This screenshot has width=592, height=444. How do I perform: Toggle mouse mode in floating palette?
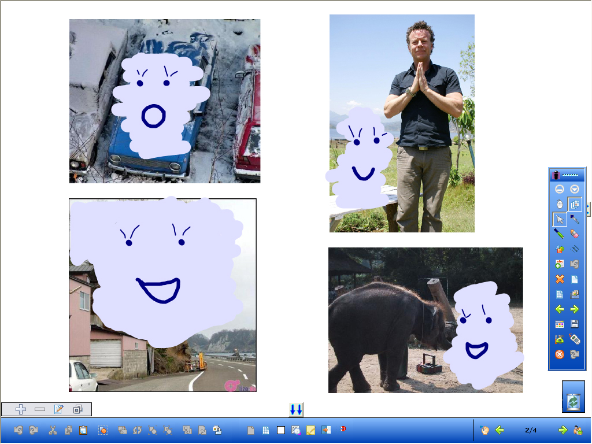pos(560,204)
